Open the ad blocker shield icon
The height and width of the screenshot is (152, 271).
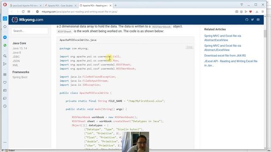click(x=241, y=11)
